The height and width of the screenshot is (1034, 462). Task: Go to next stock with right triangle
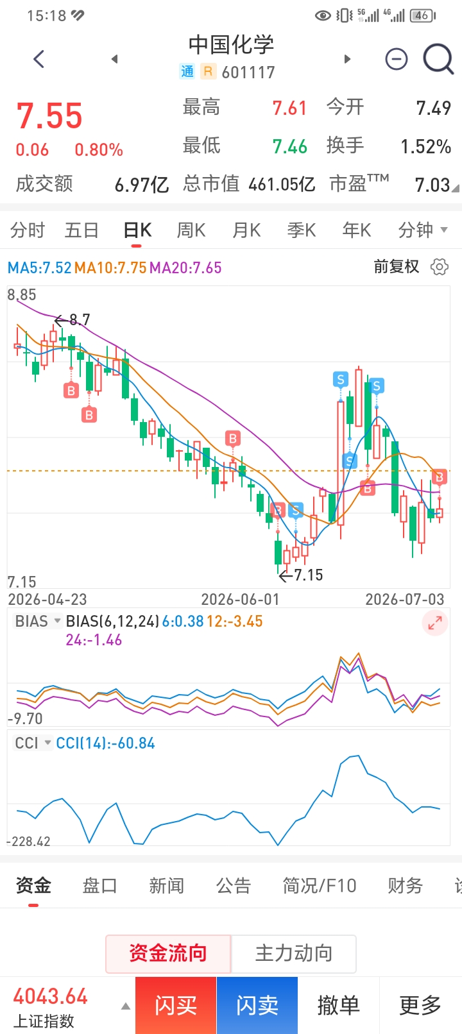[x=347, y=59]
